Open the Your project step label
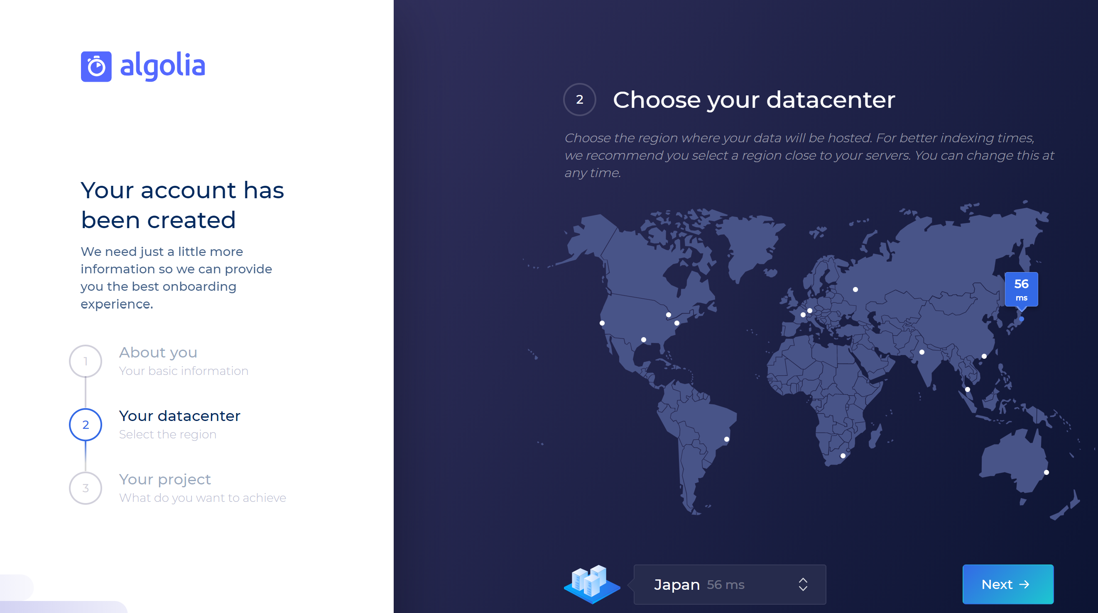Viewport: 1098px width, 613px height. coord(165,479)
